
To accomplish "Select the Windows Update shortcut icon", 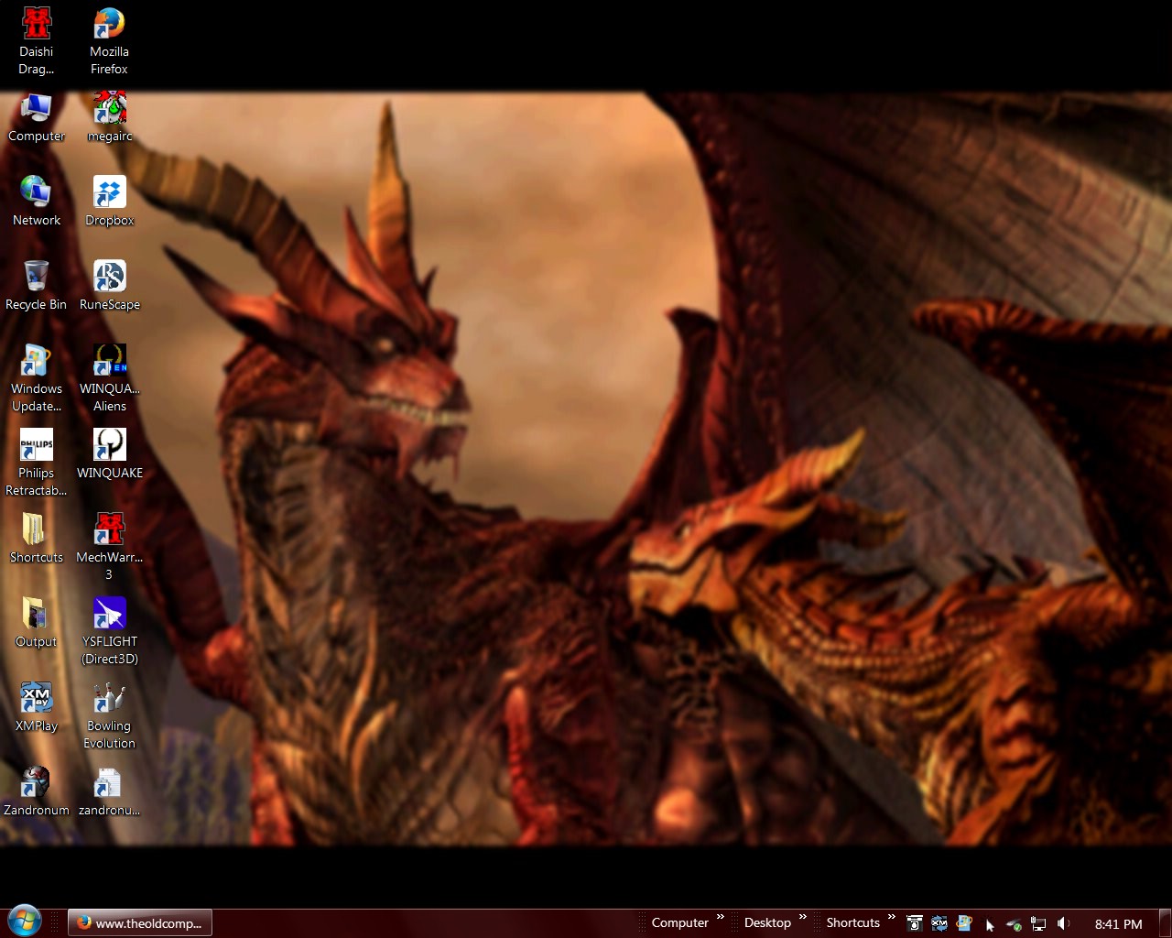I will tap(37, 378).
